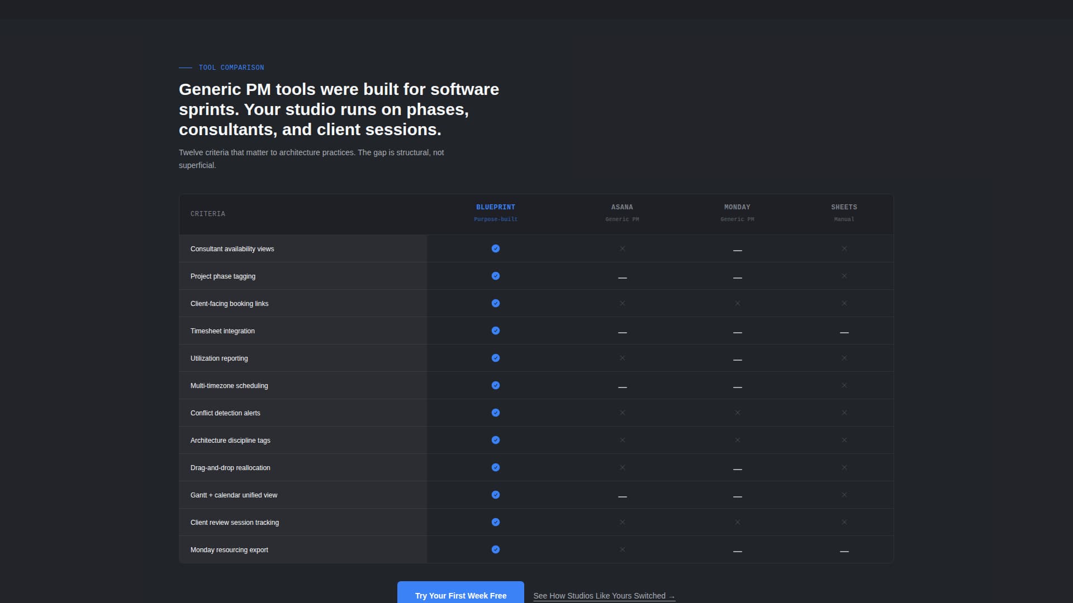The width and height of the screenshot is (1073, 603).
Task: Click Asana dash for Gantt + calendar unified view
Action: pos(623,496)
